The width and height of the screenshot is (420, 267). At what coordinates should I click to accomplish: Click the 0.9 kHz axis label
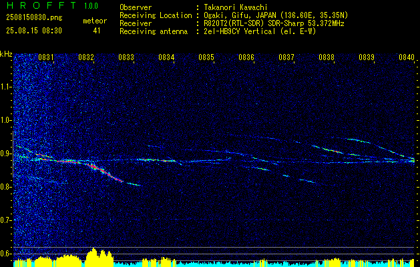coord(6,154)
